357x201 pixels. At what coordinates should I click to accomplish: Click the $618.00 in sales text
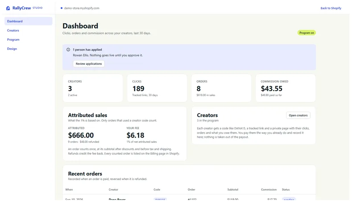[x=206, y=95]
